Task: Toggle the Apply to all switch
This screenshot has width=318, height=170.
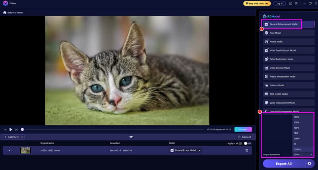Action: (x=247, y=143)
